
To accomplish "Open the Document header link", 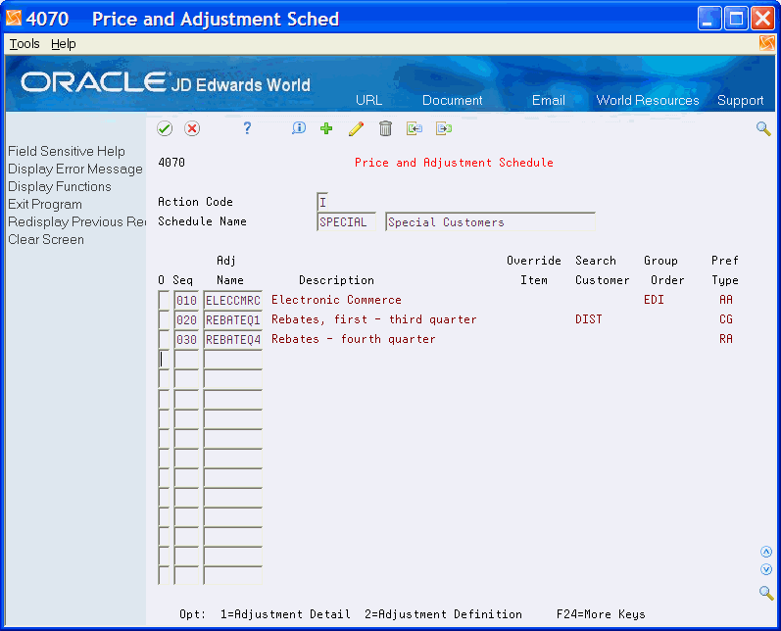I will pyautogui.click(x=453, y=100).
